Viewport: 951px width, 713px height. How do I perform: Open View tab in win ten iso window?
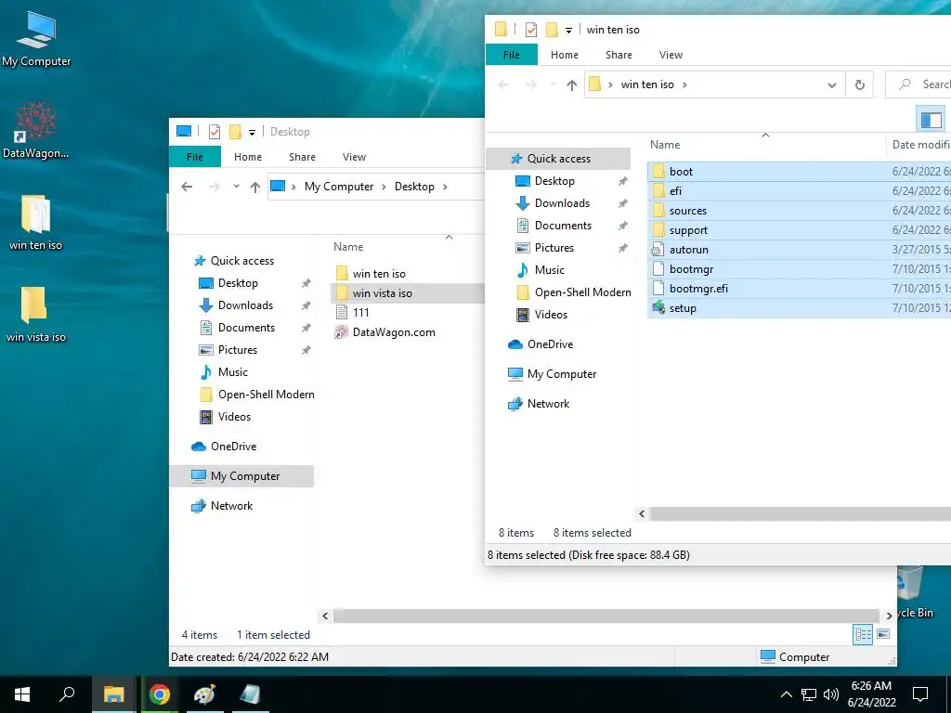[x=671, y=55]
